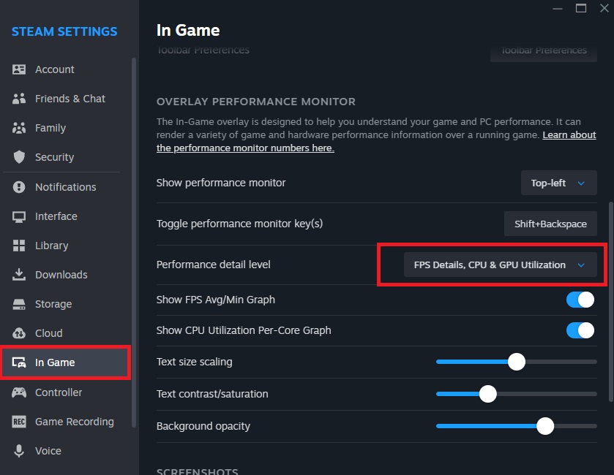Viewport: 614px width, 475px height.
Task: Click the Cloud icon in sidebar
Action: 19,333
